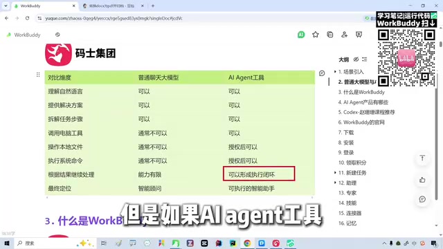The height and width of the screenshot is (249, 443).
Task: Open site information icon in address bar
Action: 39,19
